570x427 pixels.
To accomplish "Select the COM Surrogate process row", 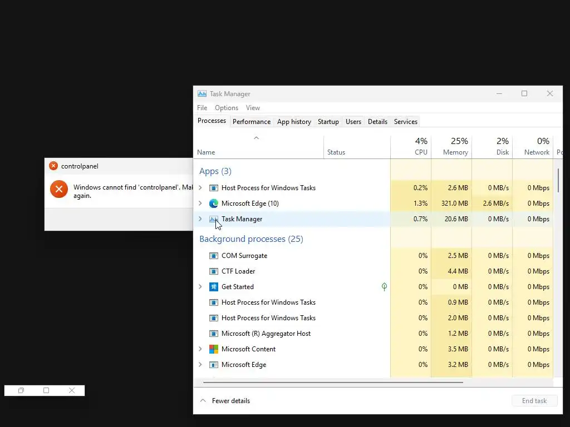I will [374, 256].
